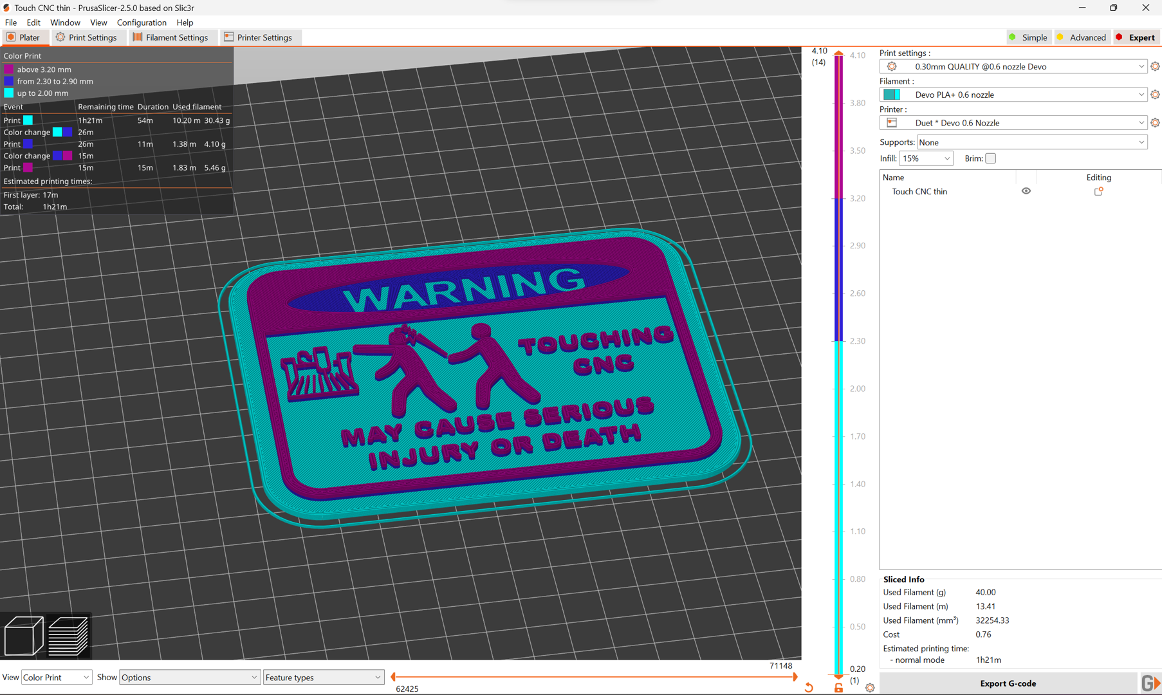Open the Printer preset dropdown
This screenshot has width=1162, height=695.
pos(1013,123)
